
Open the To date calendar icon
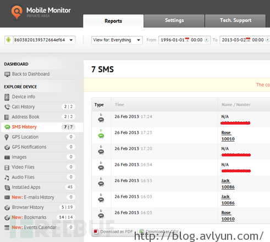coord(248,40)
